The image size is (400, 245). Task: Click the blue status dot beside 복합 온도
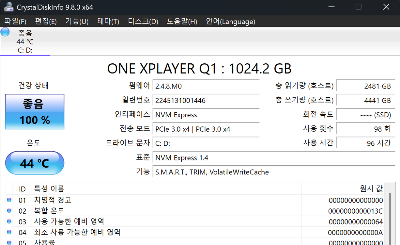[x=9, y=211]
